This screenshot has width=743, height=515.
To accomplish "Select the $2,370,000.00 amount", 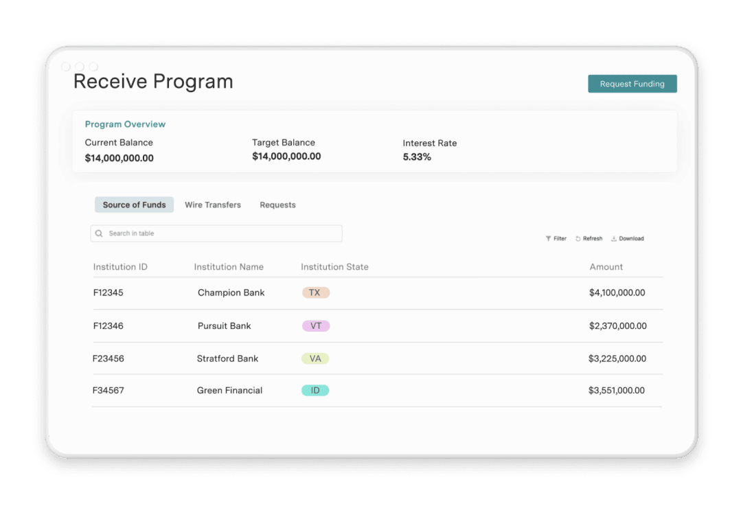I will [x=618, y=326].
